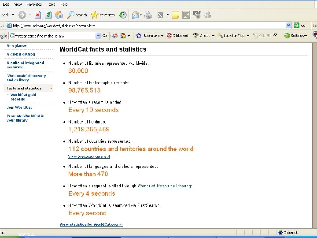This screenshot has height=238, width=317.
Task: Open the Search pane
Action: point(77,15)
